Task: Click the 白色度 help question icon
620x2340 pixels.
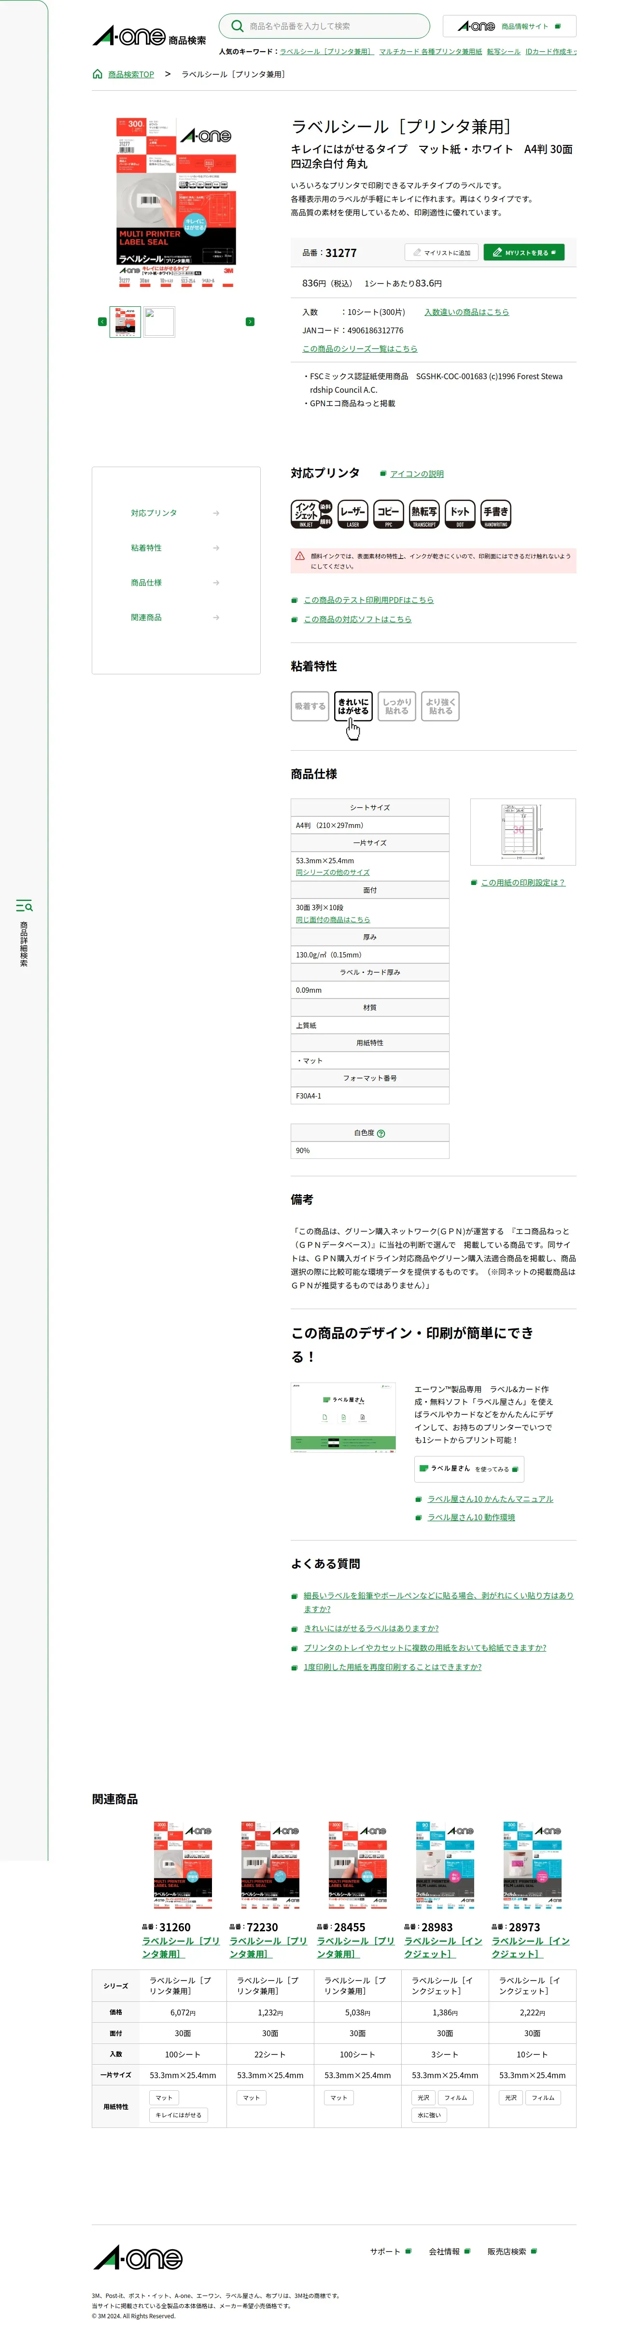Action: pyautogui.click(x=380, y=1134)
